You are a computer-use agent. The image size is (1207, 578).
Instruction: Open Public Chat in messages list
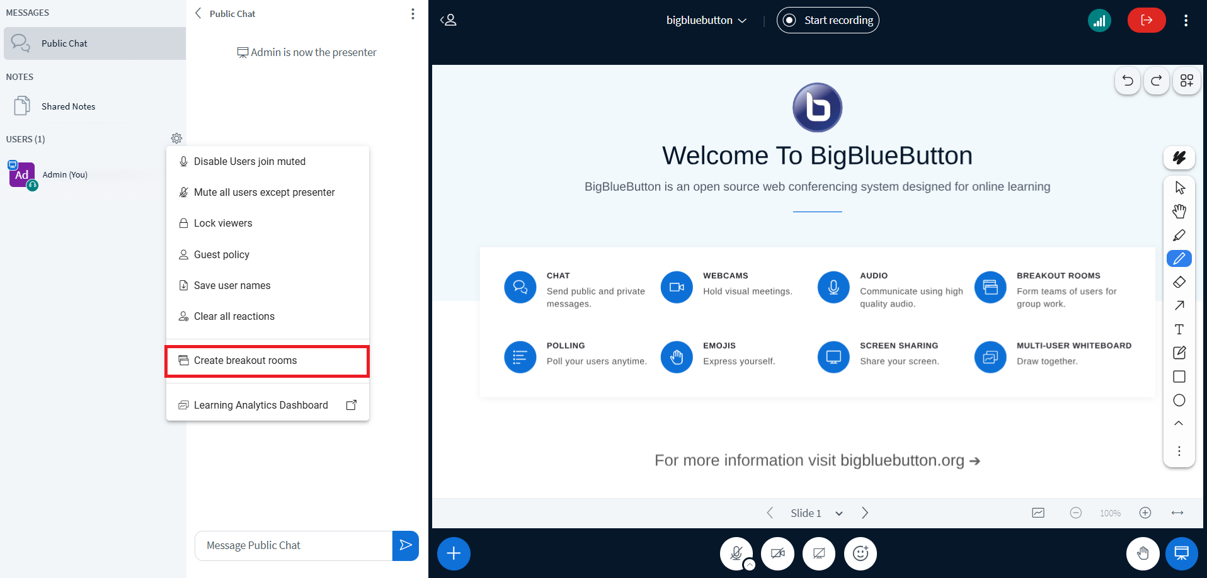(95, 43)
